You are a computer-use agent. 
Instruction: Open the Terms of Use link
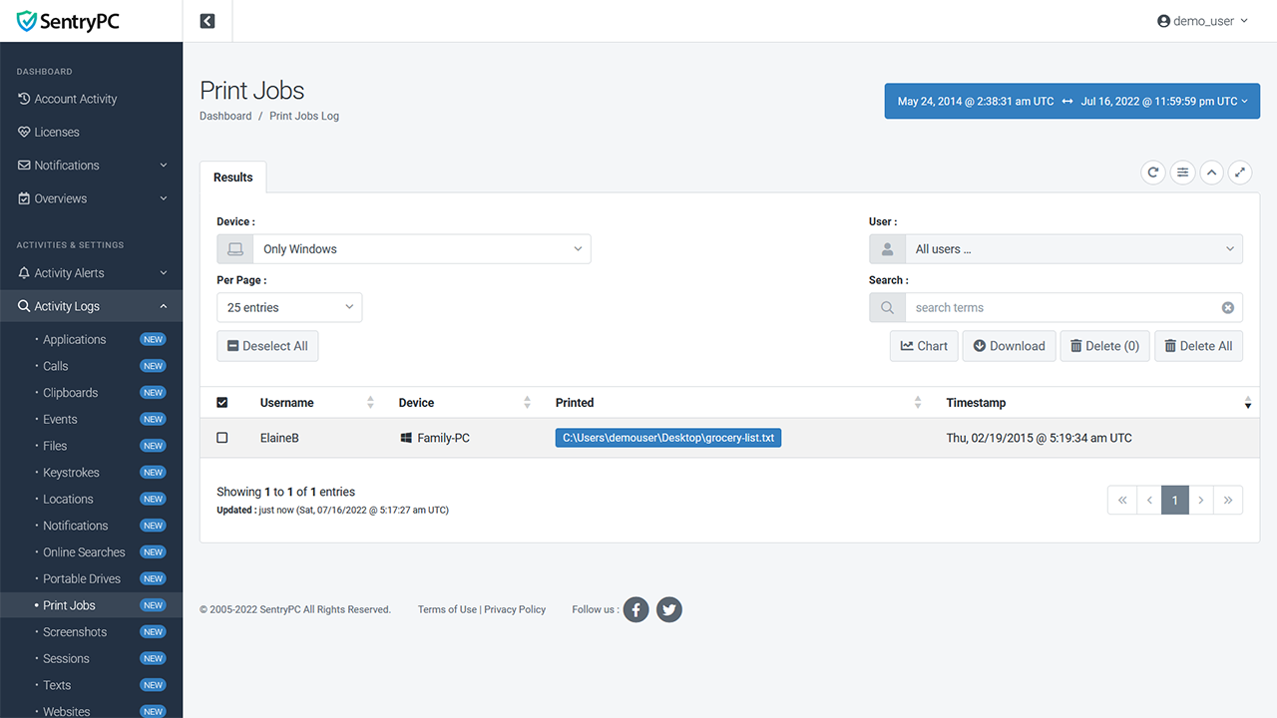pyautogui.click(x=447, y=609)
